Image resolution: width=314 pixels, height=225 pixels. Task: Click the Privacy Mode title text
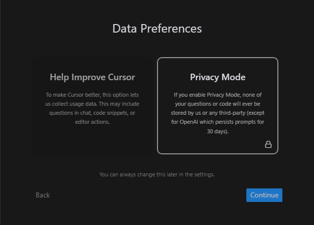218,77
